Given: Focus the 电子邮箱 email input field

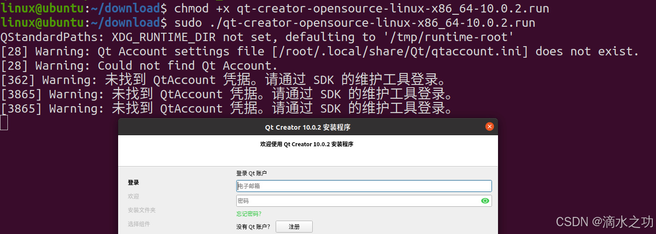Looking at the screenshot, I should pos(364,186).
